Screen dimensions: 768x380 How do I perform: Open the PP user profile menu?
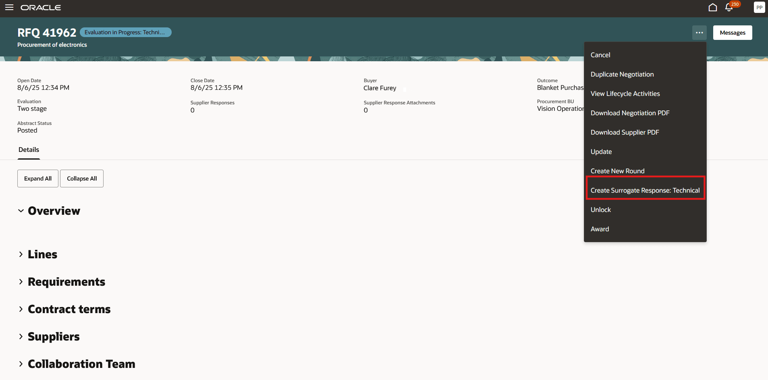pyautogui.click(x=759, y=7)
